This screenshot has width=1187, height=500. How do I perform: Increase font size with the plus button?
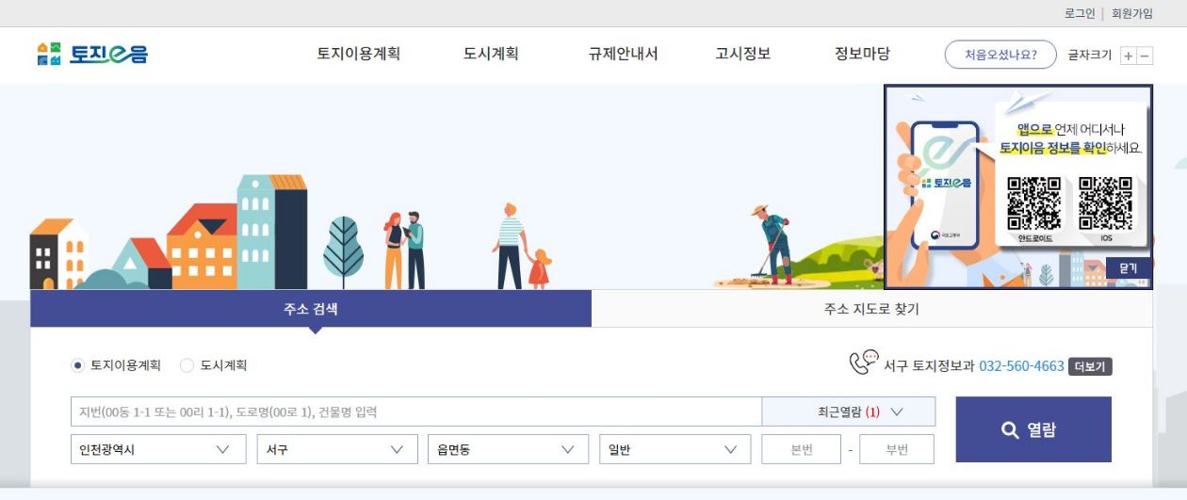1129,56
